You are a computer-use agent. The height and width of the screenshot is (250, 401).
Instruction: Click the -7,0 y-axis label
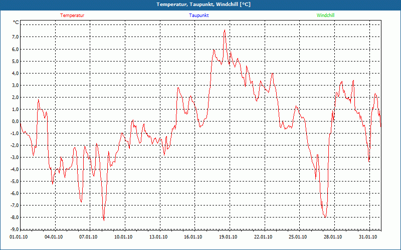pyautogui.click(x=15, y=205)
